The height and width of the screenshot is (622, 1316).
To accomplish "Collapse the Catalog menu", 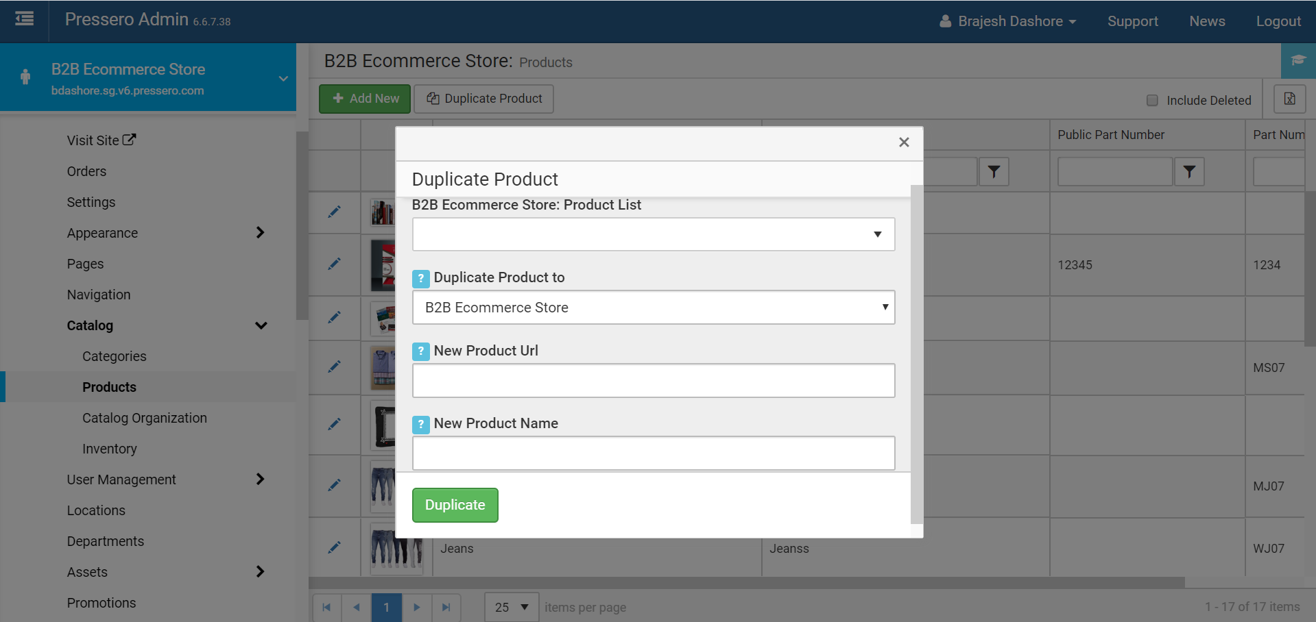I will click(x=261, y=325).
